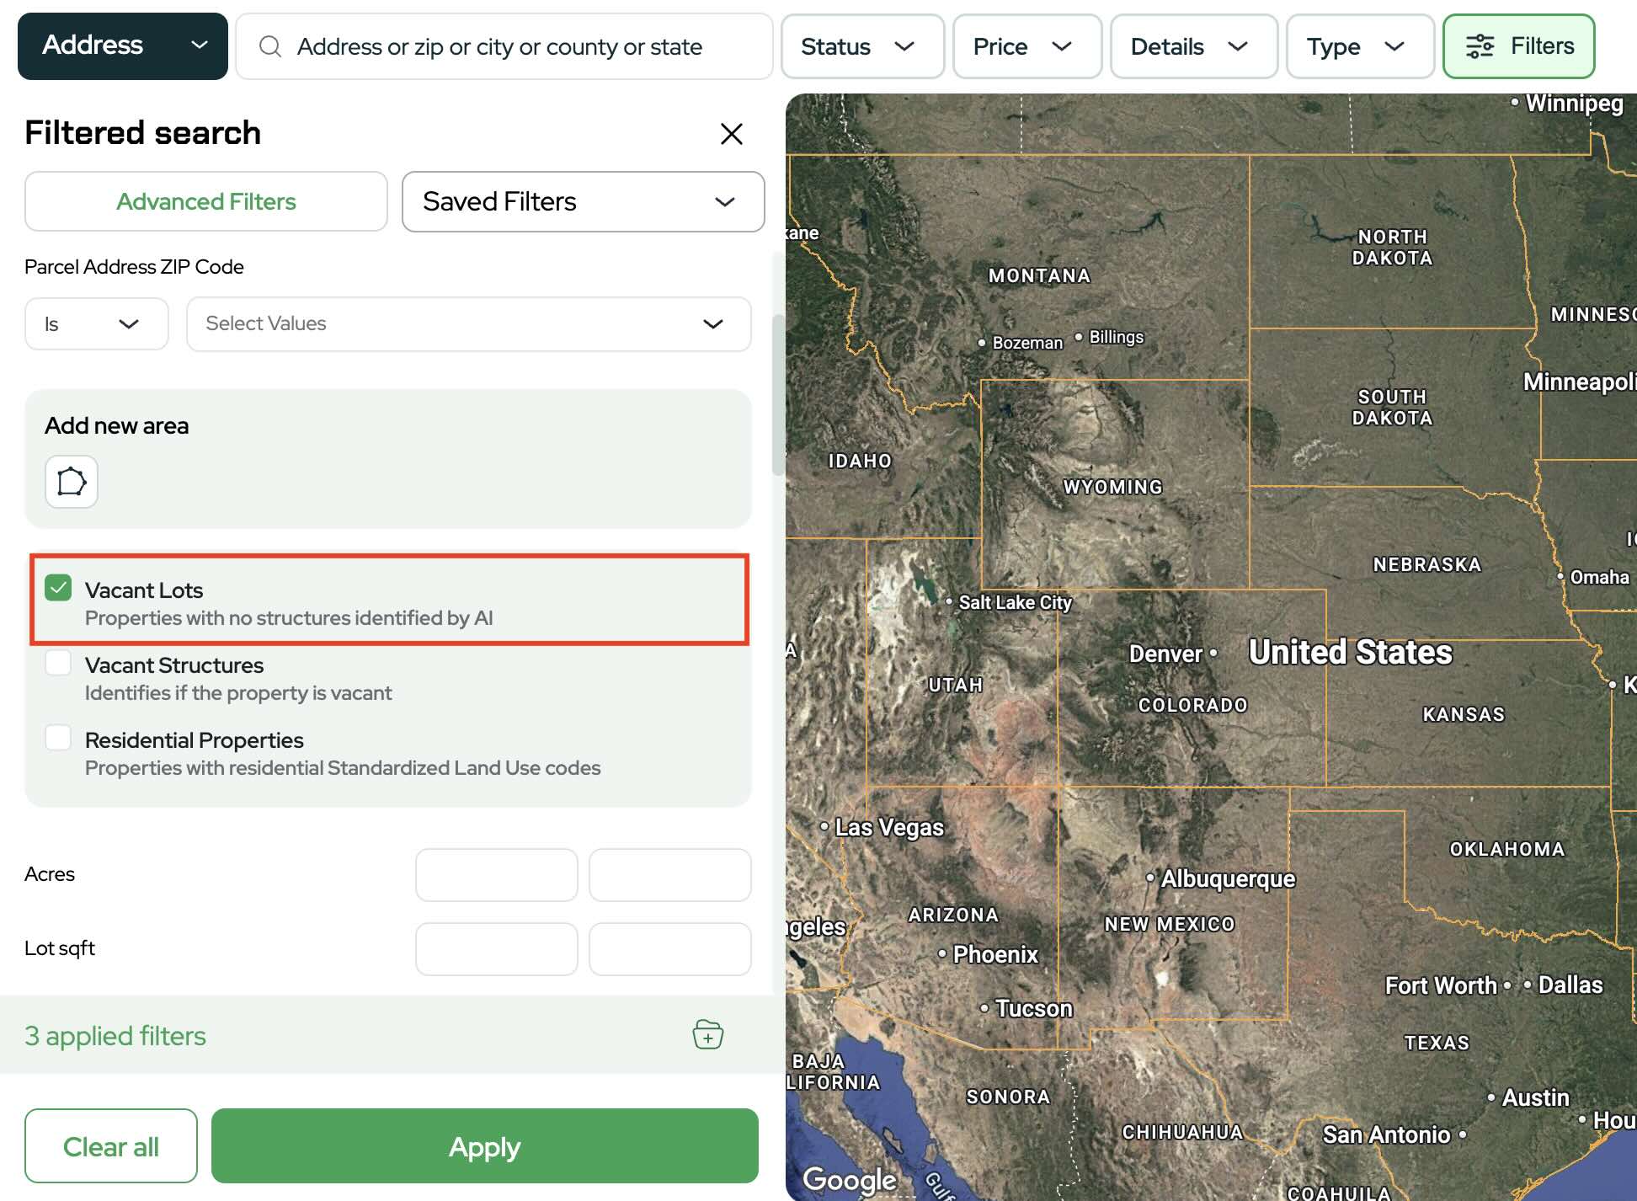1637x1201 pixels.
Task: Open the Saved Filters dropdown
Action: point(583,201)
